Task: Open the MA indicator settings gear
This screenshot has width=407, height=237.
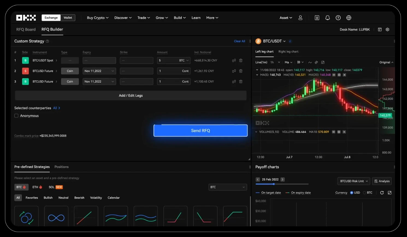Action: (339, 75)
